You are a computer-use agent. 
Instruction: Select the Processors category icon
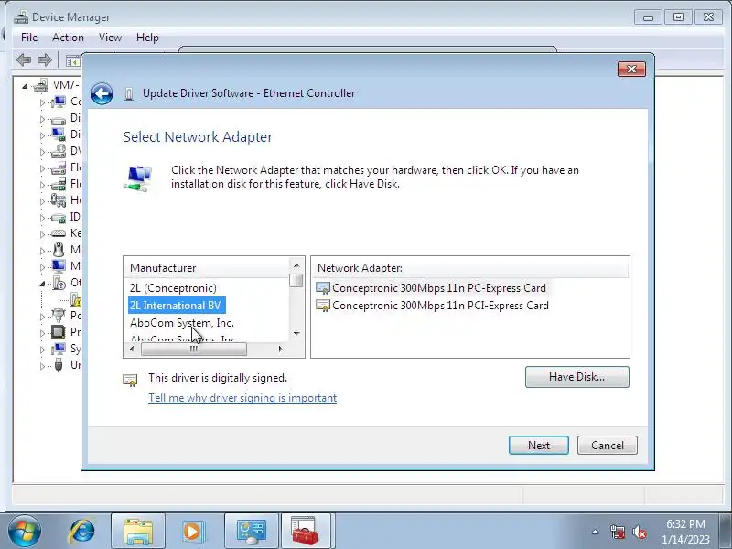[x=59, y=332]
